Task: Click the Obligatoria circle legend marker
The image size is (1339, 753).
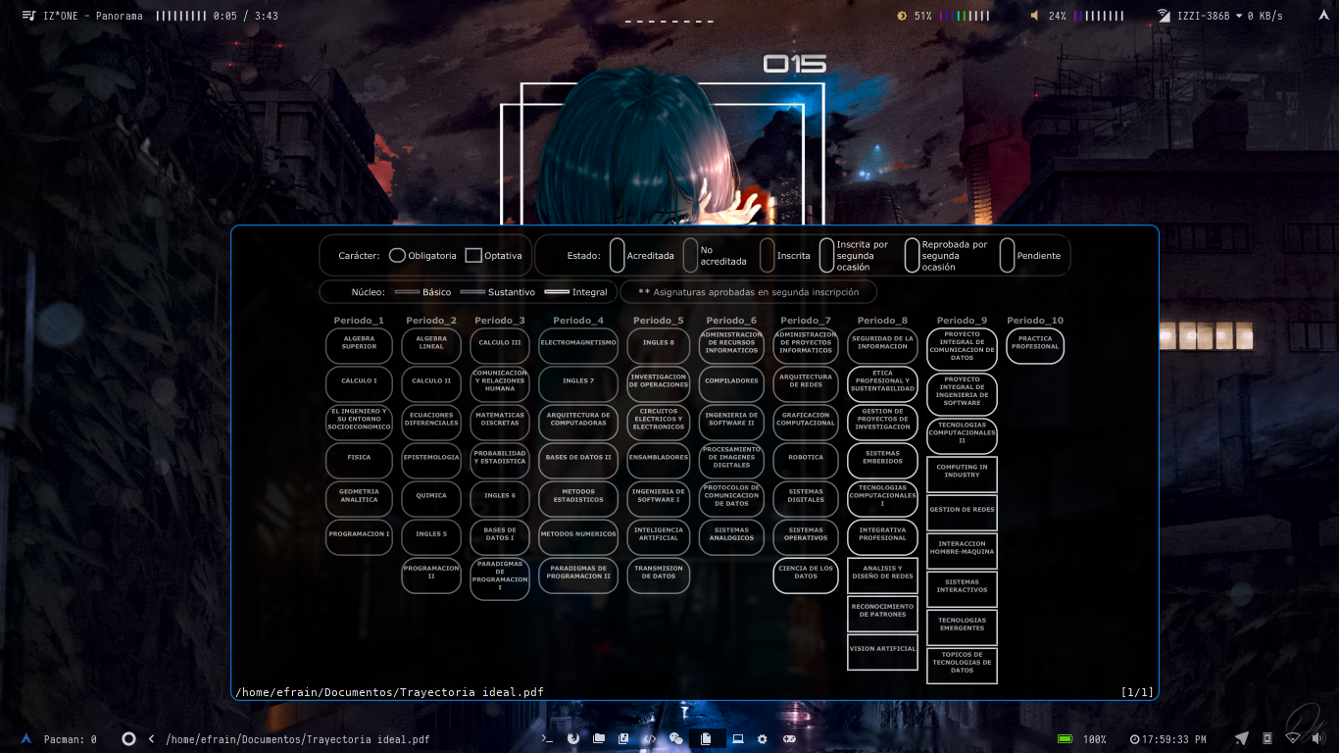Action: click(397, 255)
